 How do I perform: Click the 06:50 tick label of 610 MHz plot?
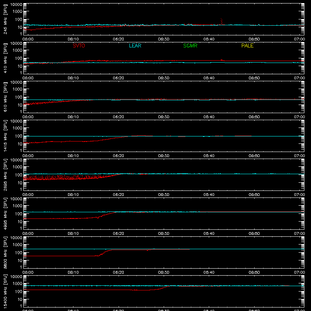click(x=254, y=117)
